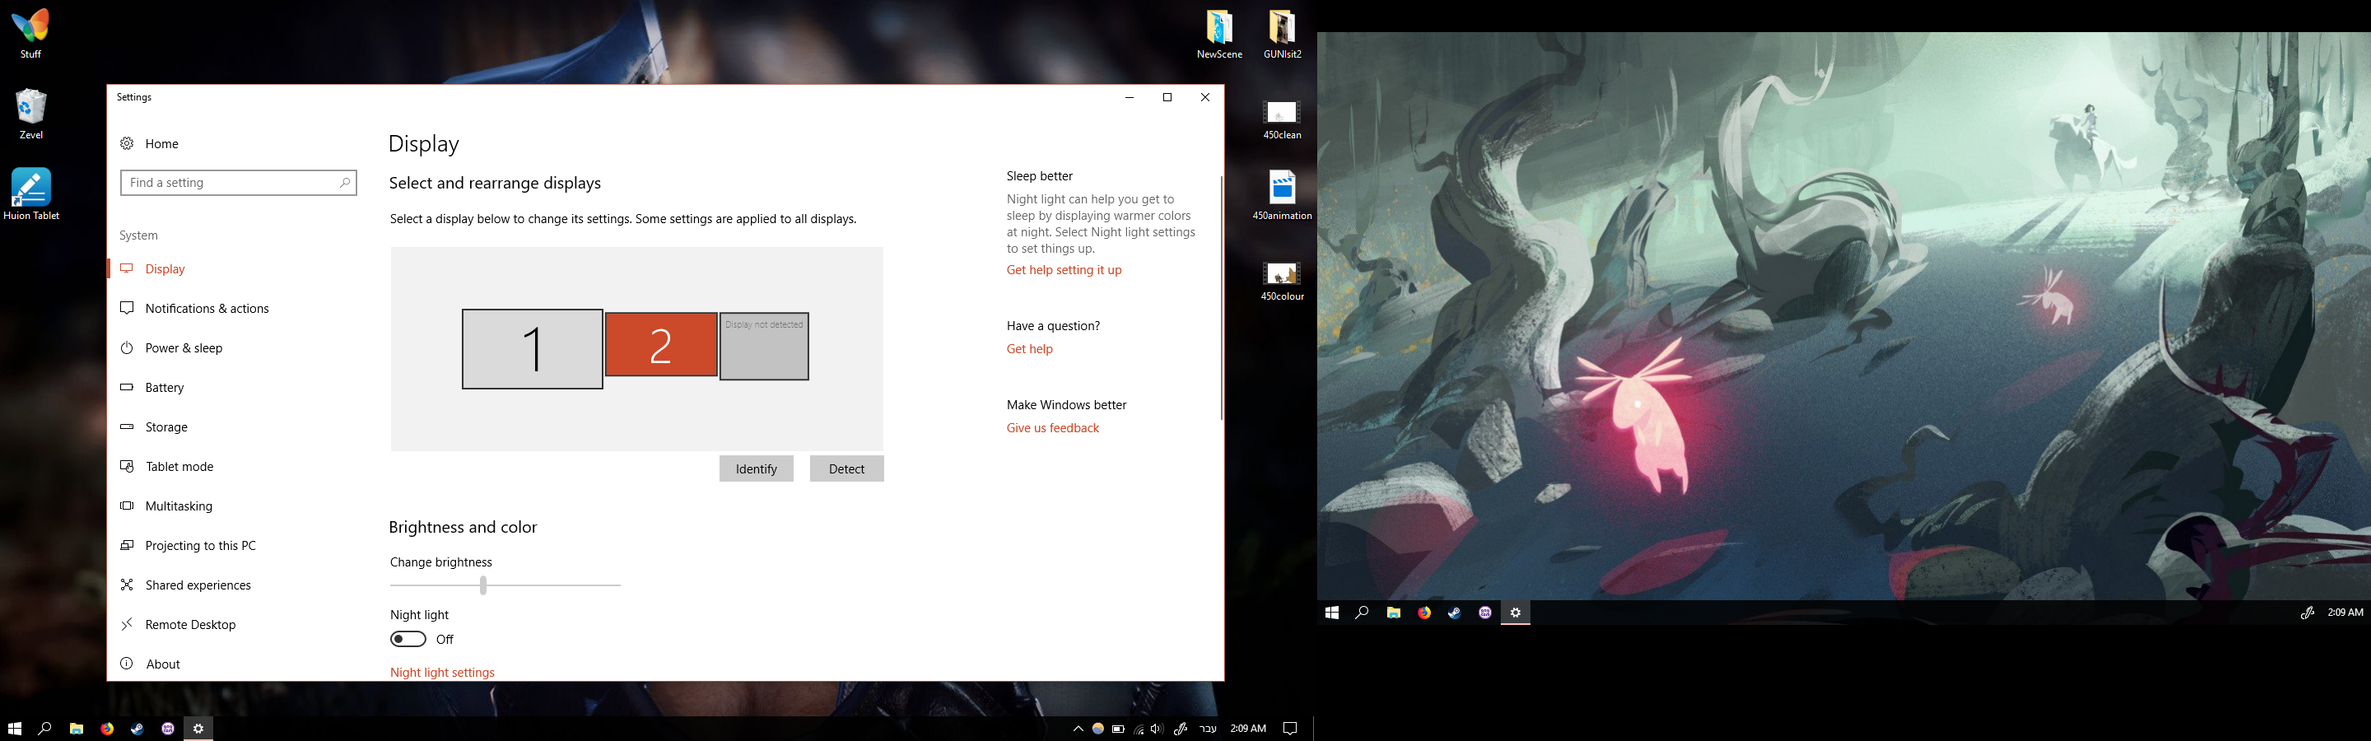Open Night light settings link
The width and height of the screenshot is (2371, 741).
pos(442,673)
